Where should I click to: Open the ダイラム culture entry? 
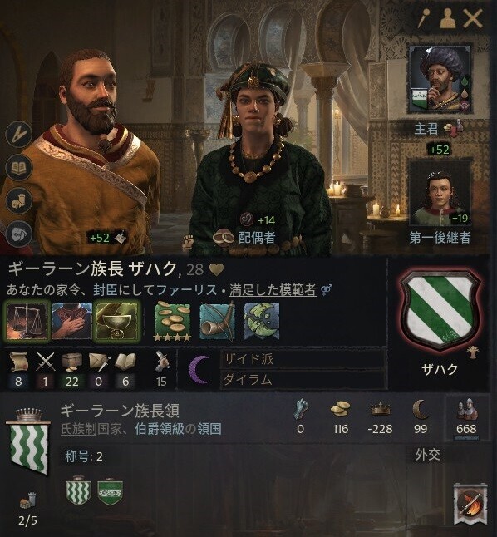click(x=302, y=379)
